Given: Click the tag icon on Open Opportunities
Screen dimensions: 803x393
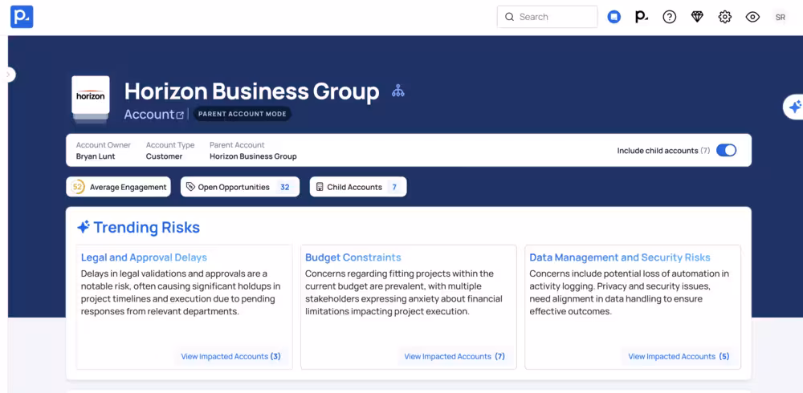Looking at the screenshot, I should [x=190, y=187].
